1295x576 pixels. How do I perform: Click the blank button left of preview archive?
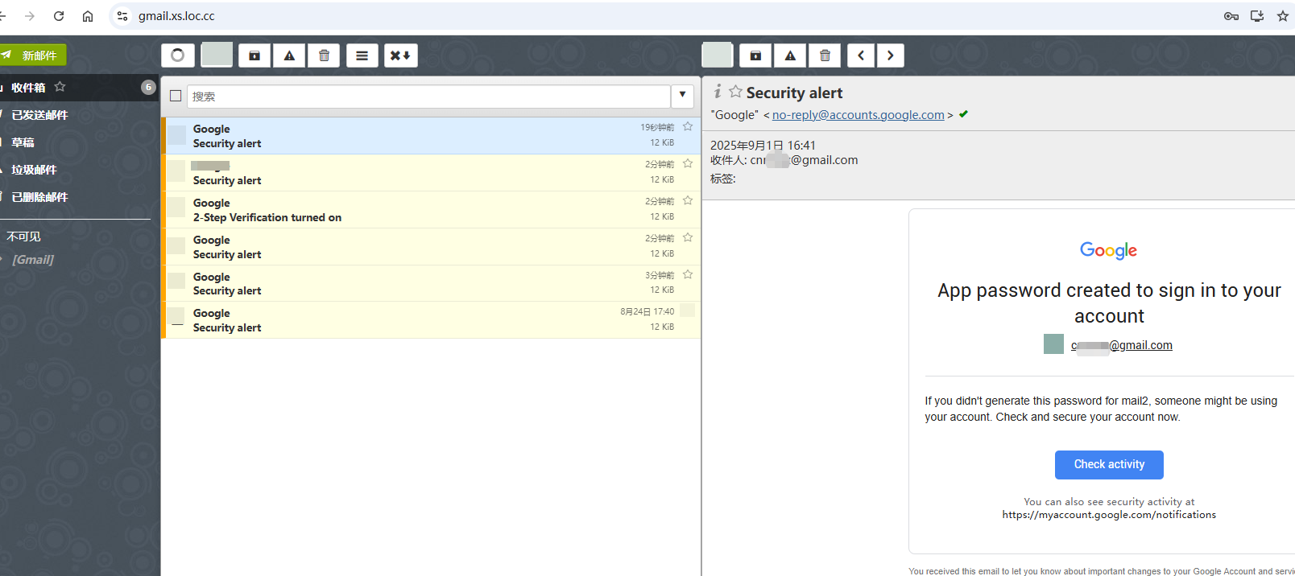[x=718, y=55]
